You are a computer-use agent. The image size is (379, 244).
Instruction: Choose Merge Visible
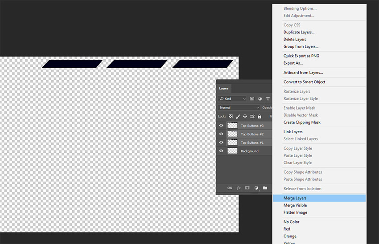click(295, 205)
